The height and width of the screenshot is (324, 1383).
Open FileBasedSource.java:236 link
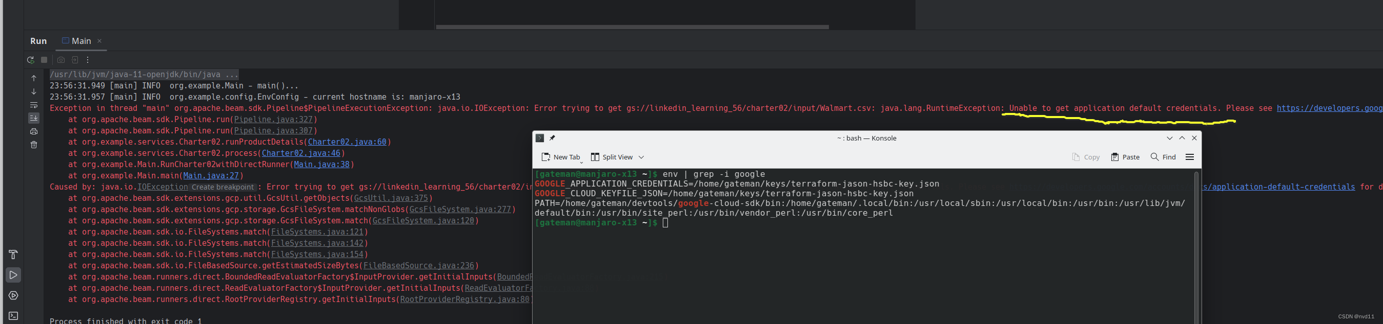click(x=419, y=266)
